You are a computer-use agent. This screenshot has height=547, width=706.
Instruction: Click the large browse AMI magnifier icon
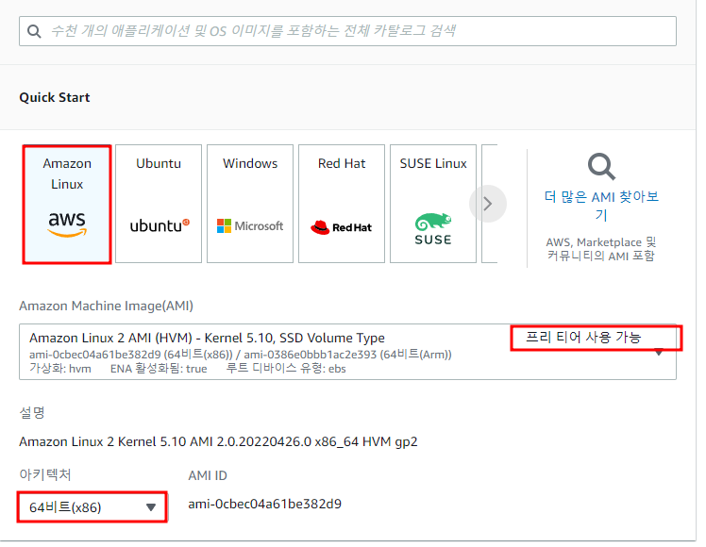[601, 166]
